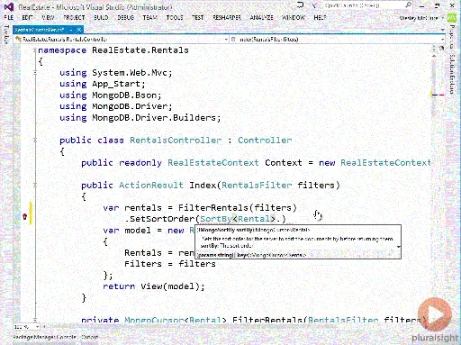The height and width of the screenshot is (345, 461).
Task: Open the Package Manager Console tab
Action: tap(45, 337)
